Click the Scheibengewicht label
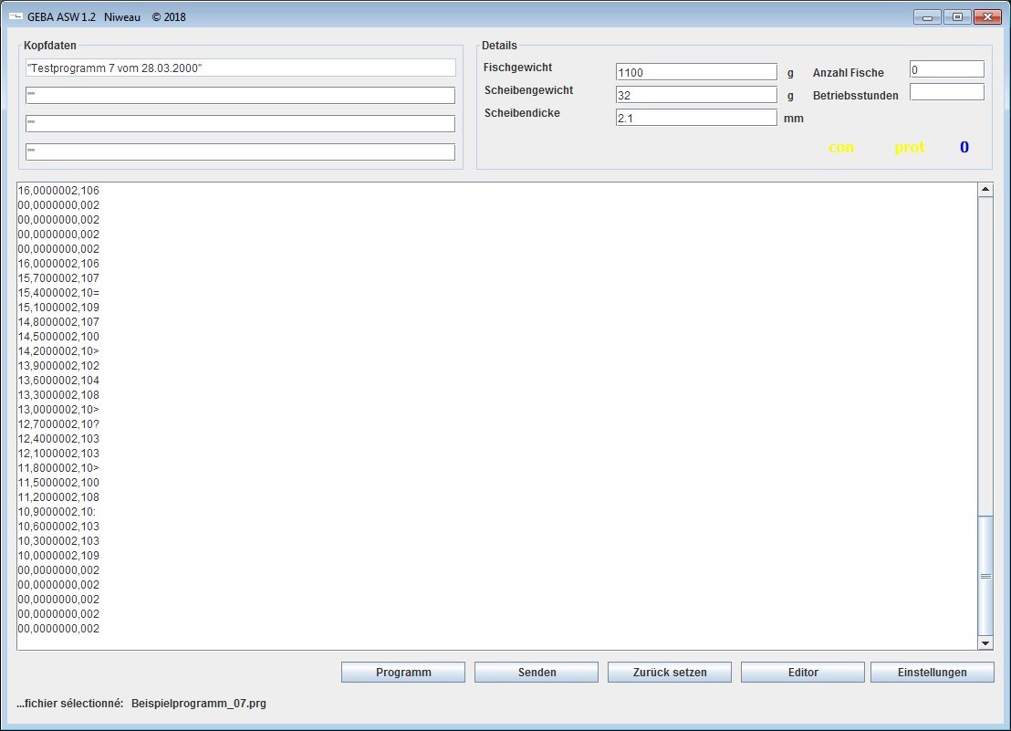This screenshot has height=731, width=1011. coord(528,90)
